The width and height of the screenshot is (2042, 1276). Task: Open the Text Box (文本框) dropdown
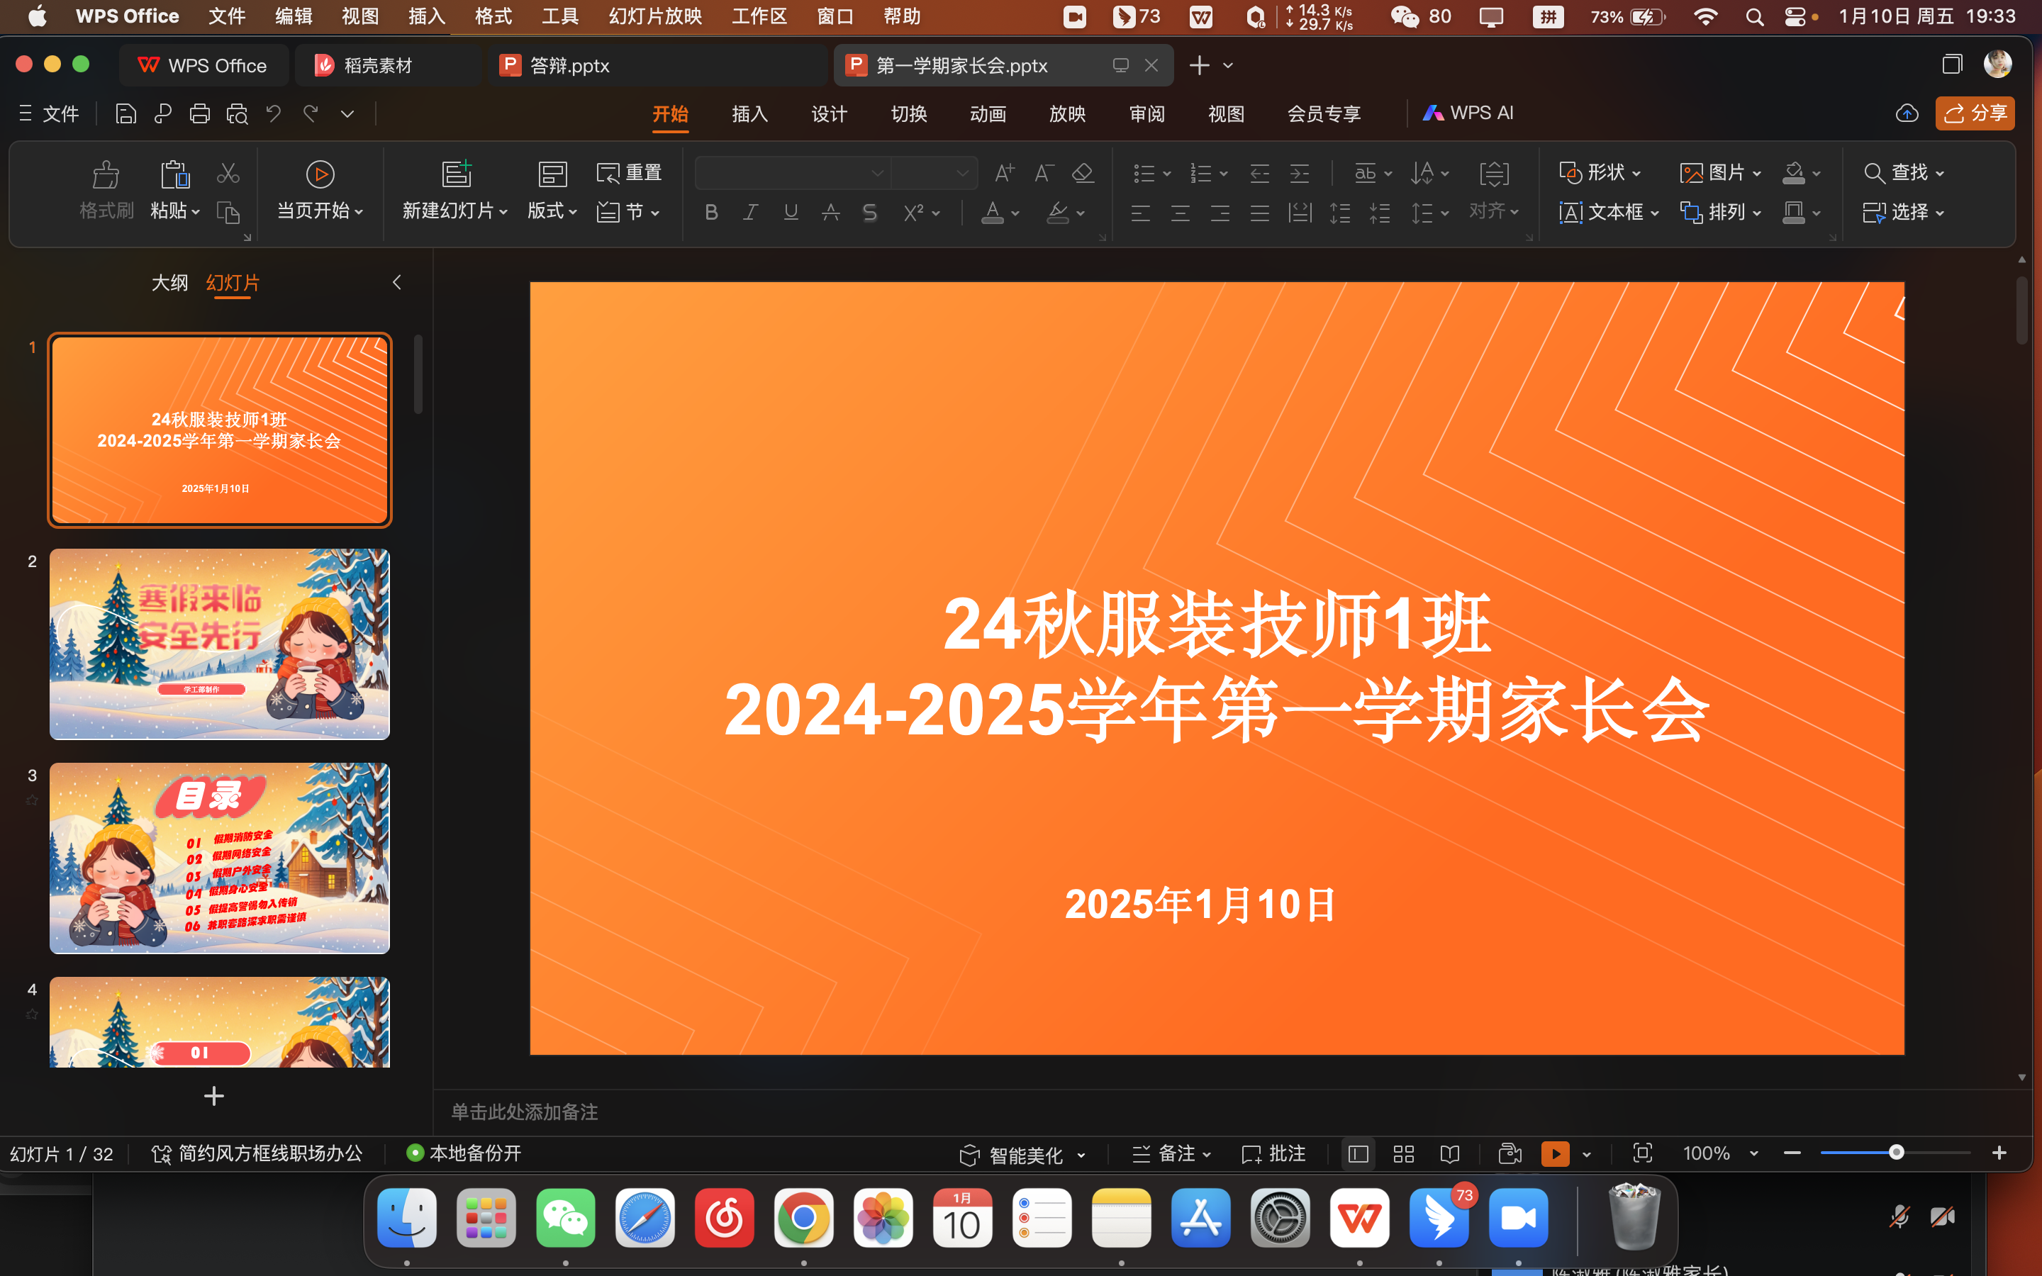click(x=1609, y=212)
